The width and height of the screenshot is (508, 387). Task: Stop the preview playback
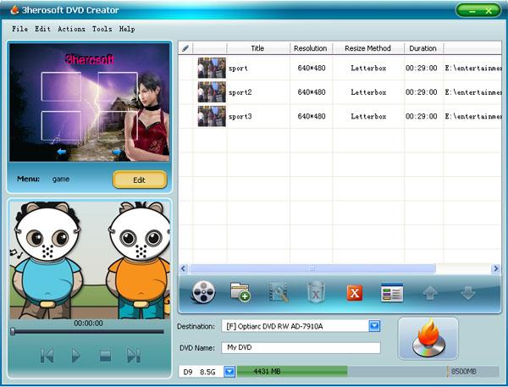[105, 356]
